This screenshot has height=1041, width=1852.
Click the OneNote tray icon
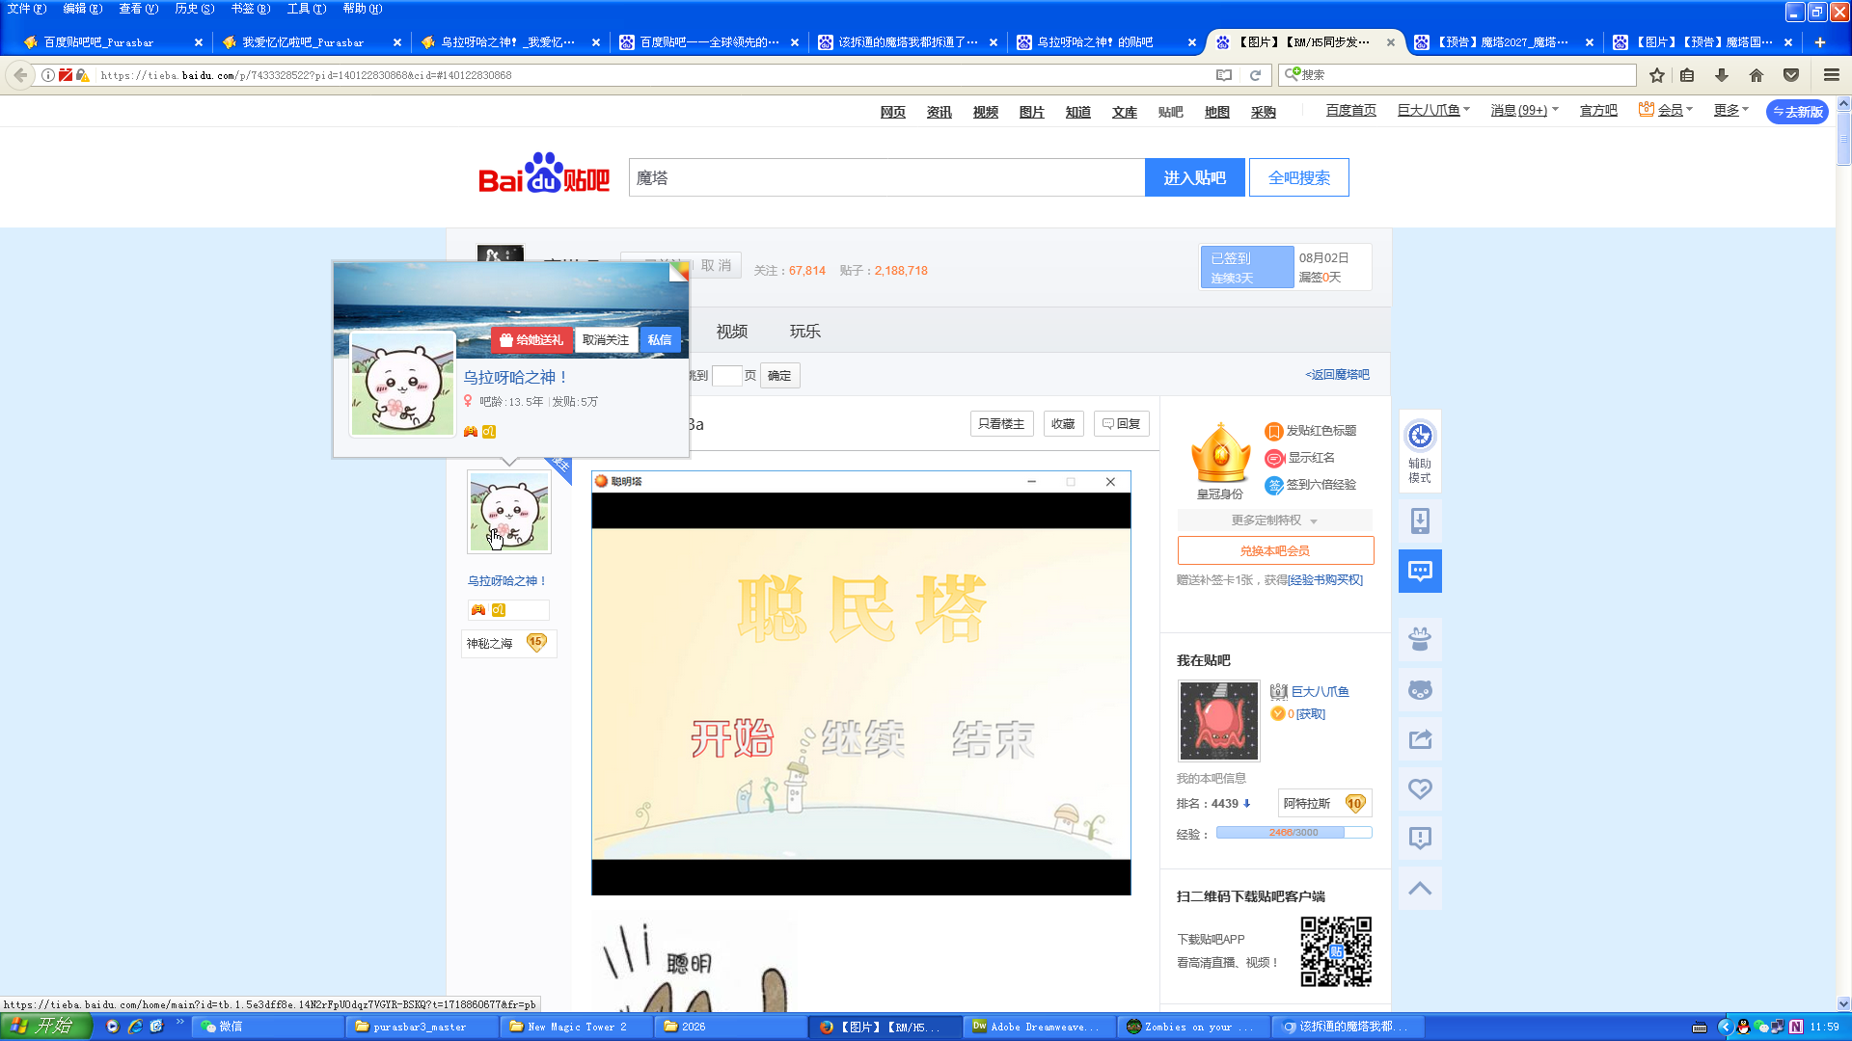(x=1796, y=1027)
